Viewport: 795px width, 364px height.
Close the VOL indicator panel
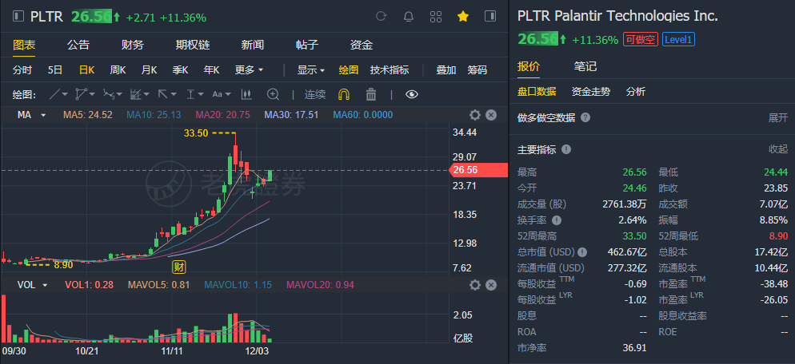pyautogui.click(x=491, y=285)
